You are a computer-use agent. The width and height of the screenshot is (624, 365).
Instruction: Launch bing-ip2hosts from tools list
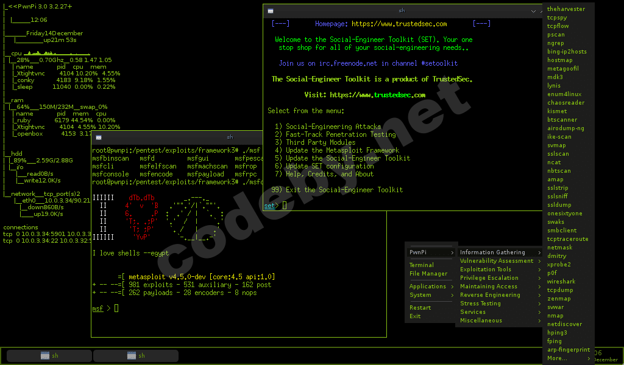coord(569,52)
